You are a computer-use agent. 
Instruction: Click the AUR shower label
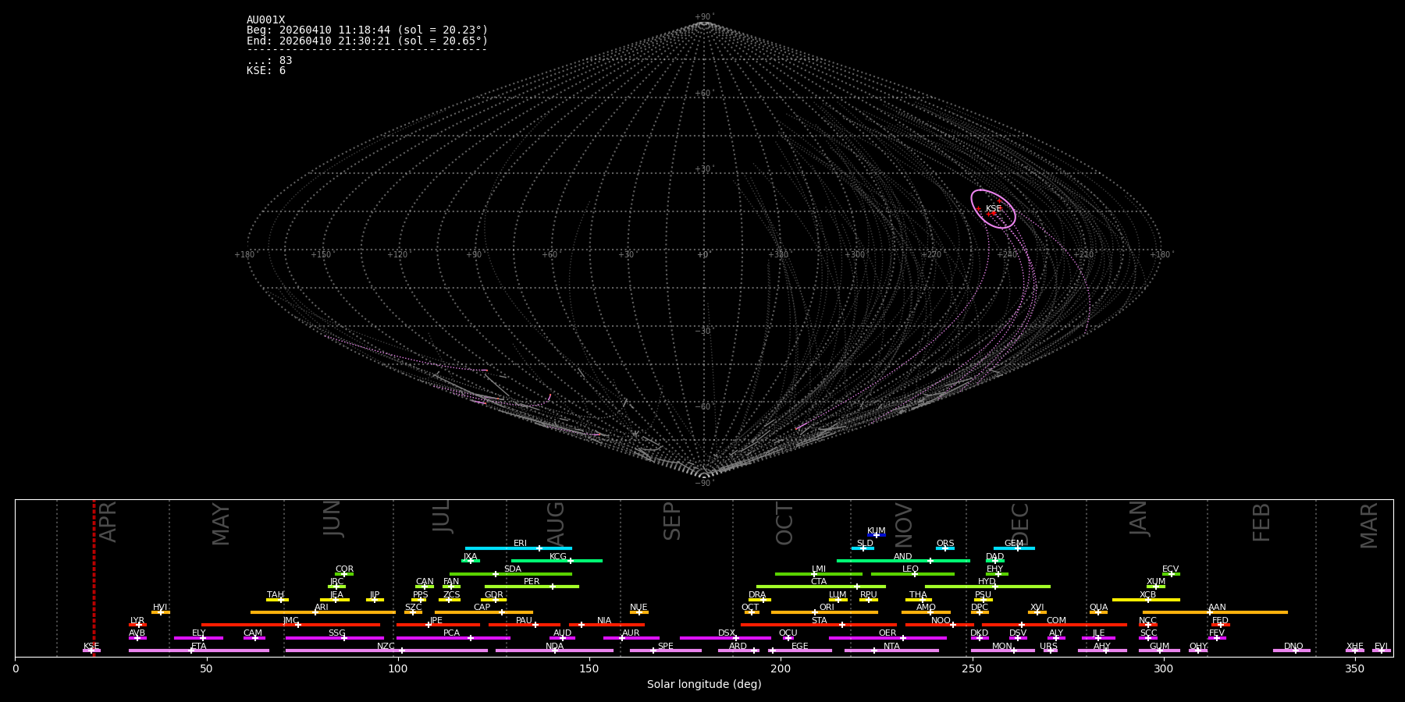[631, 633]
